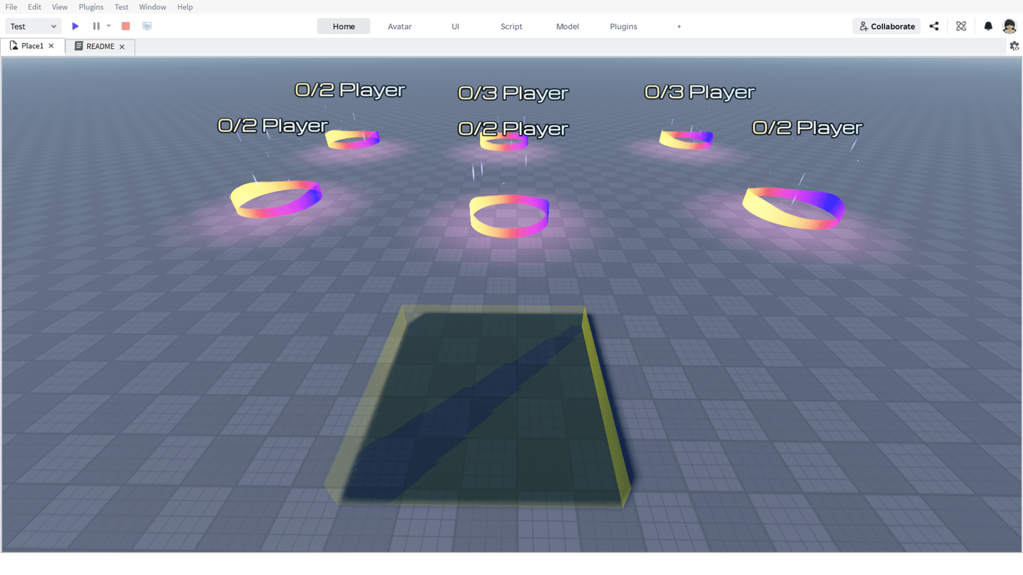Open the share icon next to Collaborate
The image size is (1023, 575).
point(934,26)
